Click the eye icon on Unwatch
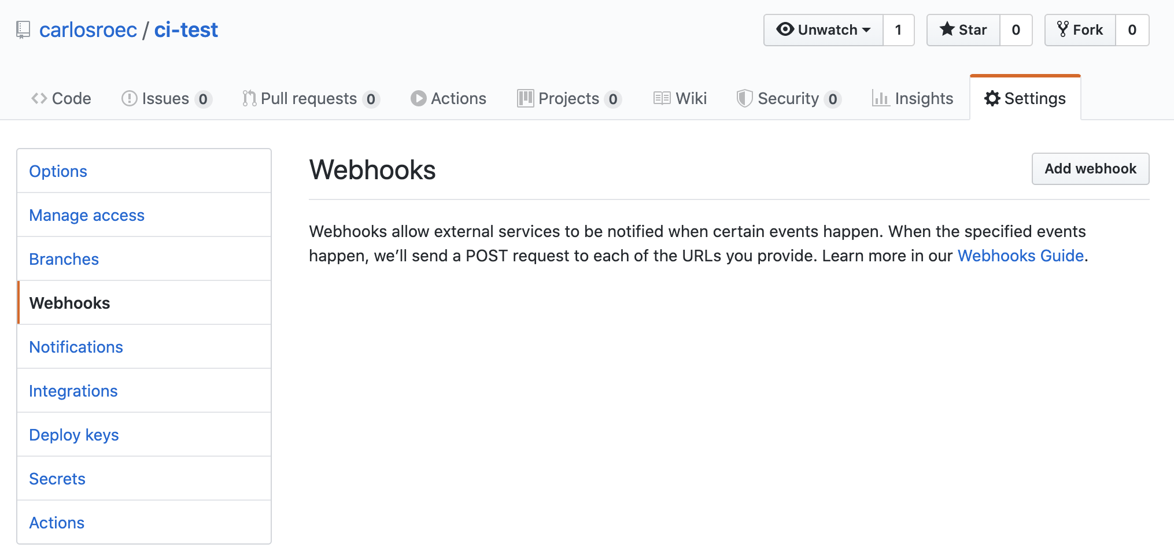This screenshot has height=555, width=1174. pos(785,29)
